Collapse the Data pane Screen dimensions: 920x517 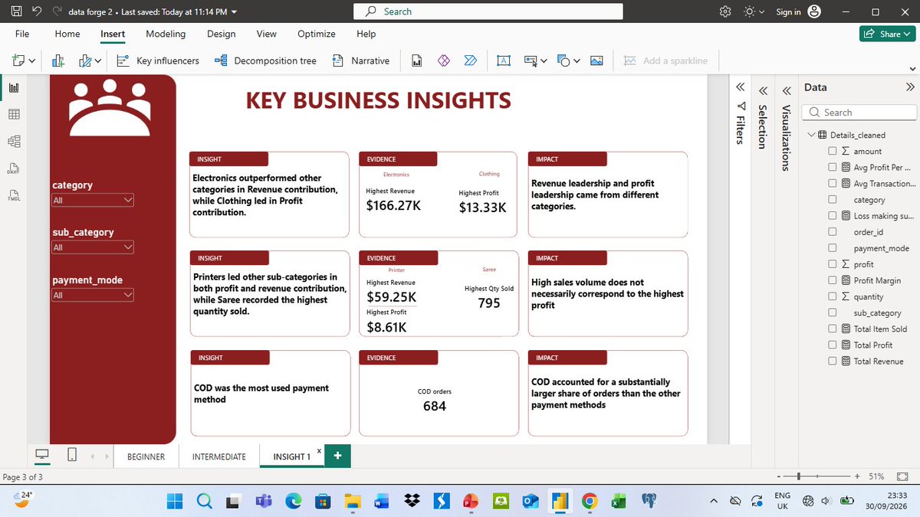pyautogui.click(x=910, y=87)
